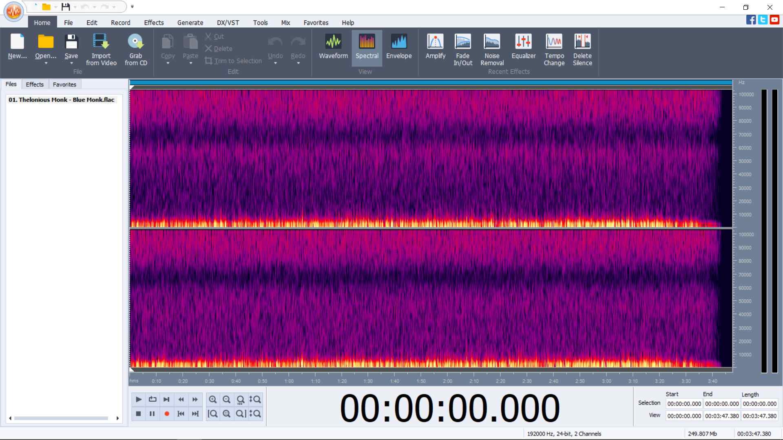Click the View End time field

(722, 416)
